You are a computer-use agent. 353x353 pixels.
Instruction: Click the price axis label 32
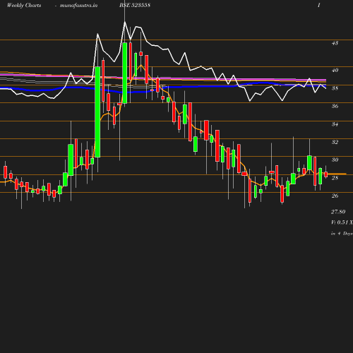click(x=335, y=142)
